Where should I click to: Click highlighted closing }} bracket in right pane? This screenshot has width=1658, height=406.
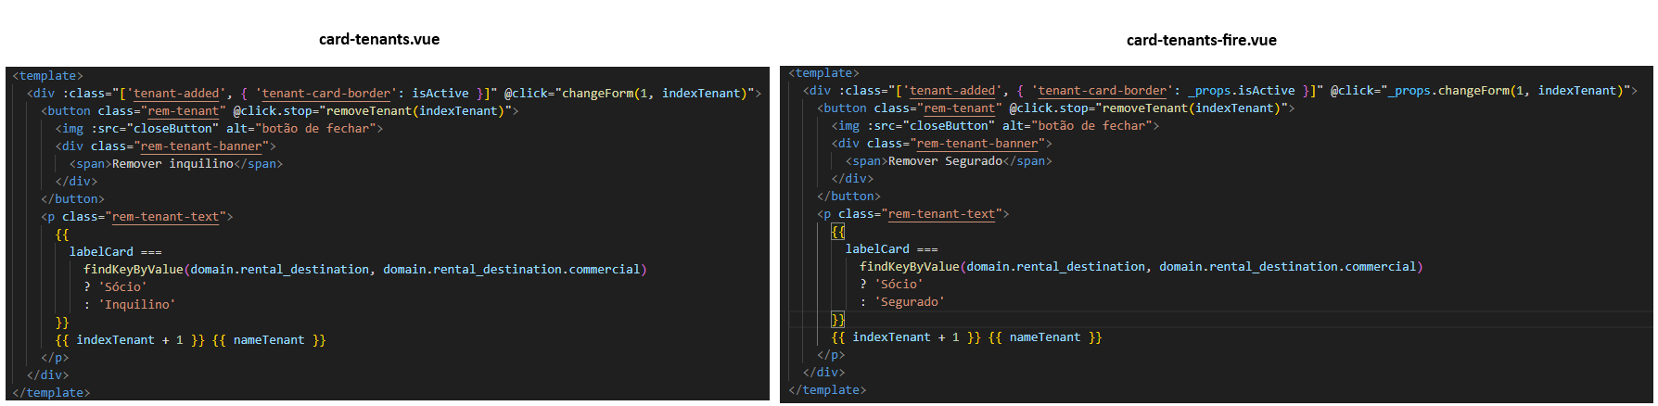(x=837, y=320)
